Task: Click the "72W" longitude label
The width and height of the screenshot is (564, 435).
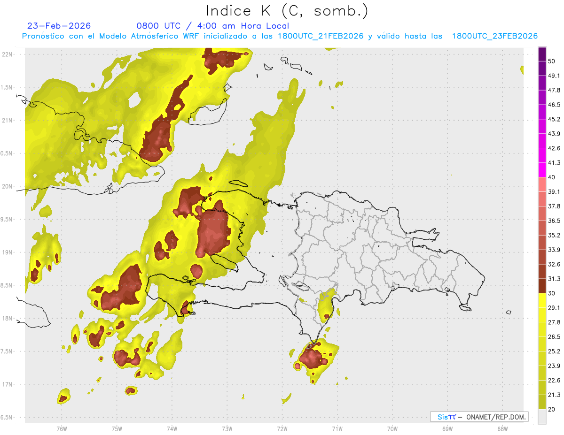Action: click(282, 429)
